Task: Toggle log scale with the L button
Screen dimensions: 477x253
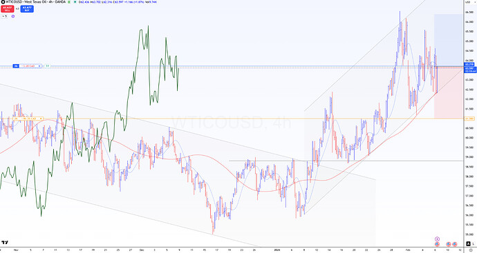Action: pyautogui.click(x=474, y=243)
